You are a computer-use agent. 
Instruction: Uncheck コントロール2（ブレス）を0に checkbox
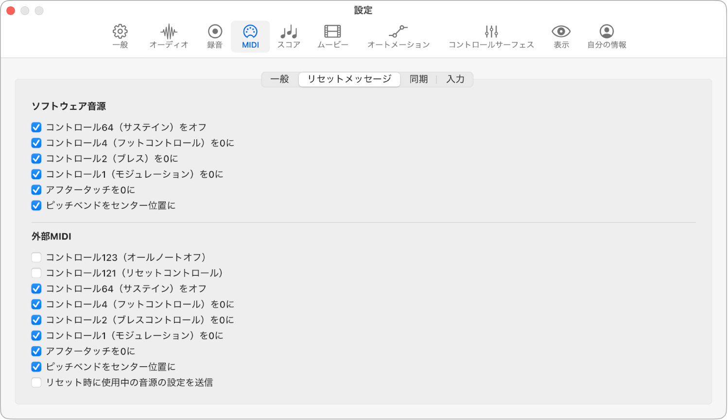pos(36,158)
